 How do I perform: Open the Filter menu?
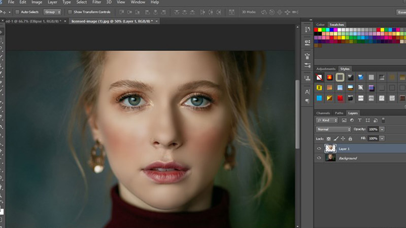(x=96, y=3)
